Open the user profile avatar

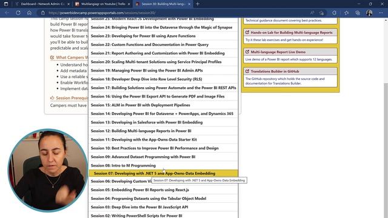click(x=369, y=13)
